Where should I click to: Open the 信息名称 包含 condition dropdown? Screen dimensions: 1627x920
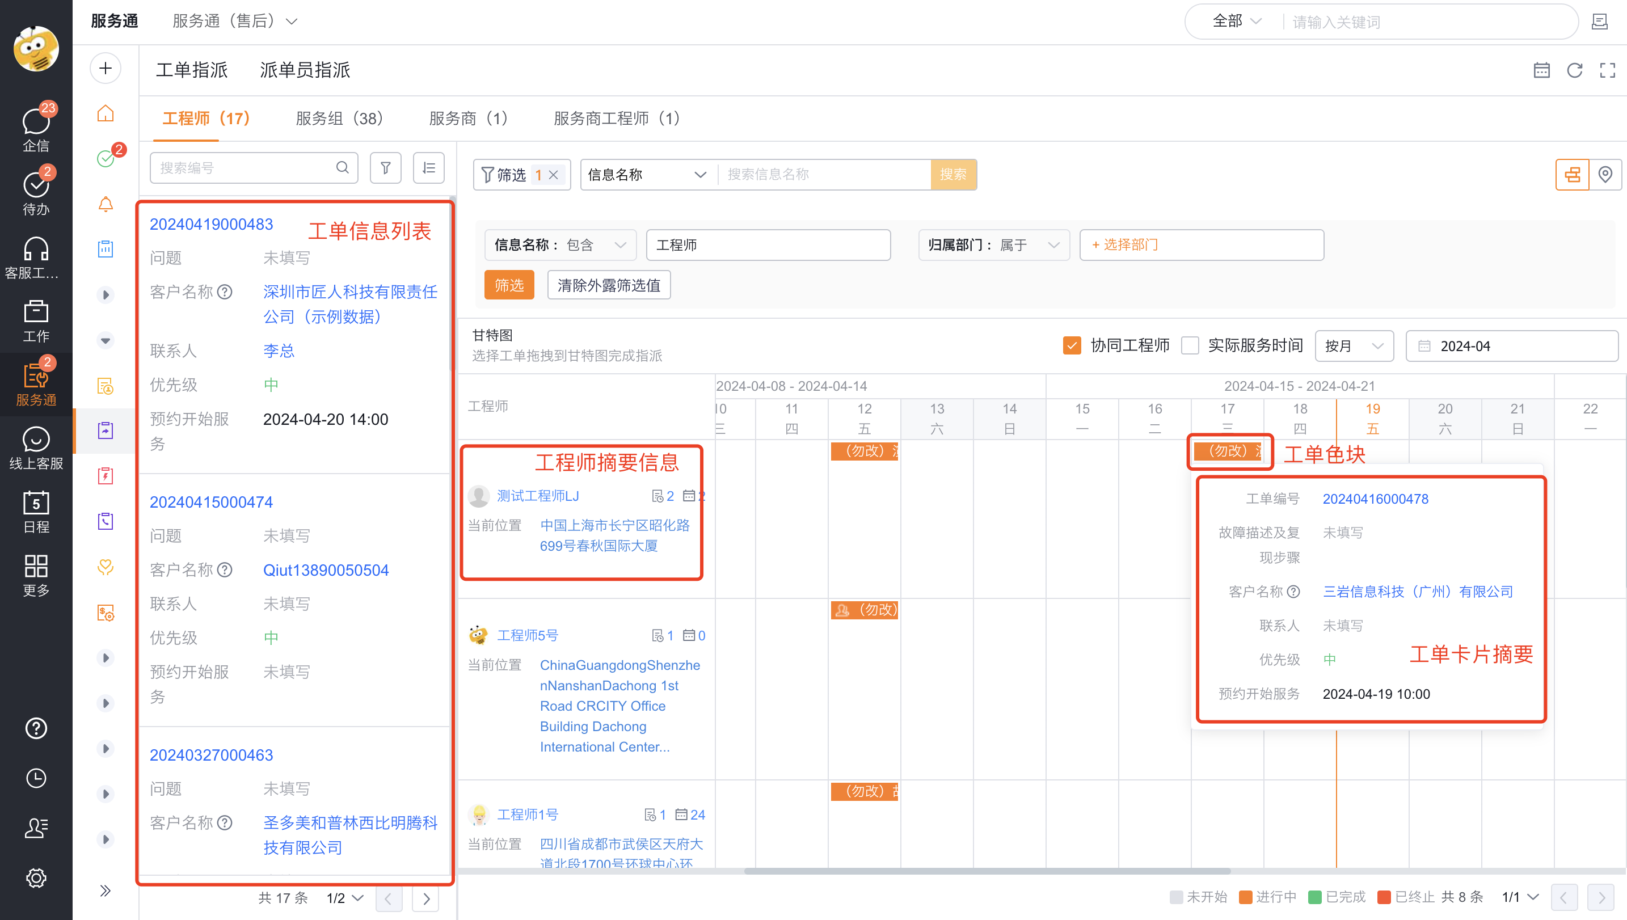[562, 245]
